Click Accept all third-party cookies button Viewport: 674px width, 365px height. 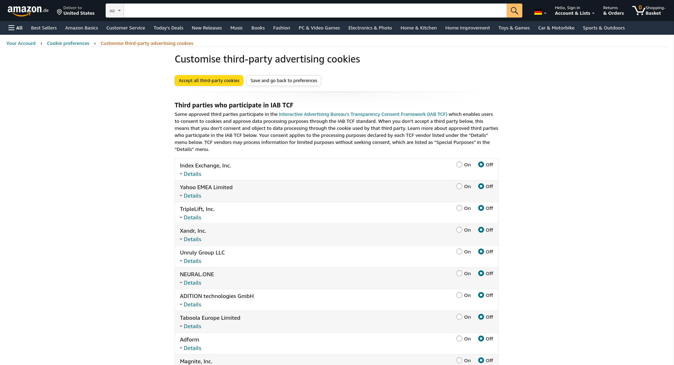[209, 80]
